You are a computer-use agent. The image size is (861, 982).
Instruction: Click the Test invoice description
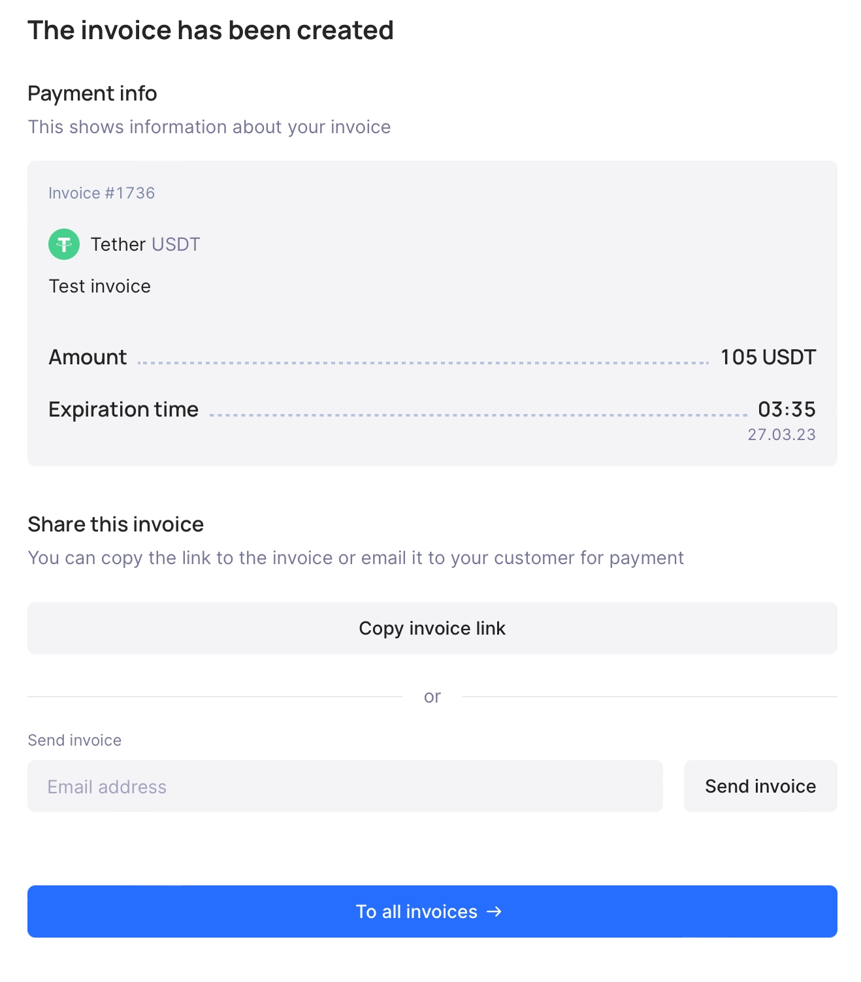click(x=100, y=286)
